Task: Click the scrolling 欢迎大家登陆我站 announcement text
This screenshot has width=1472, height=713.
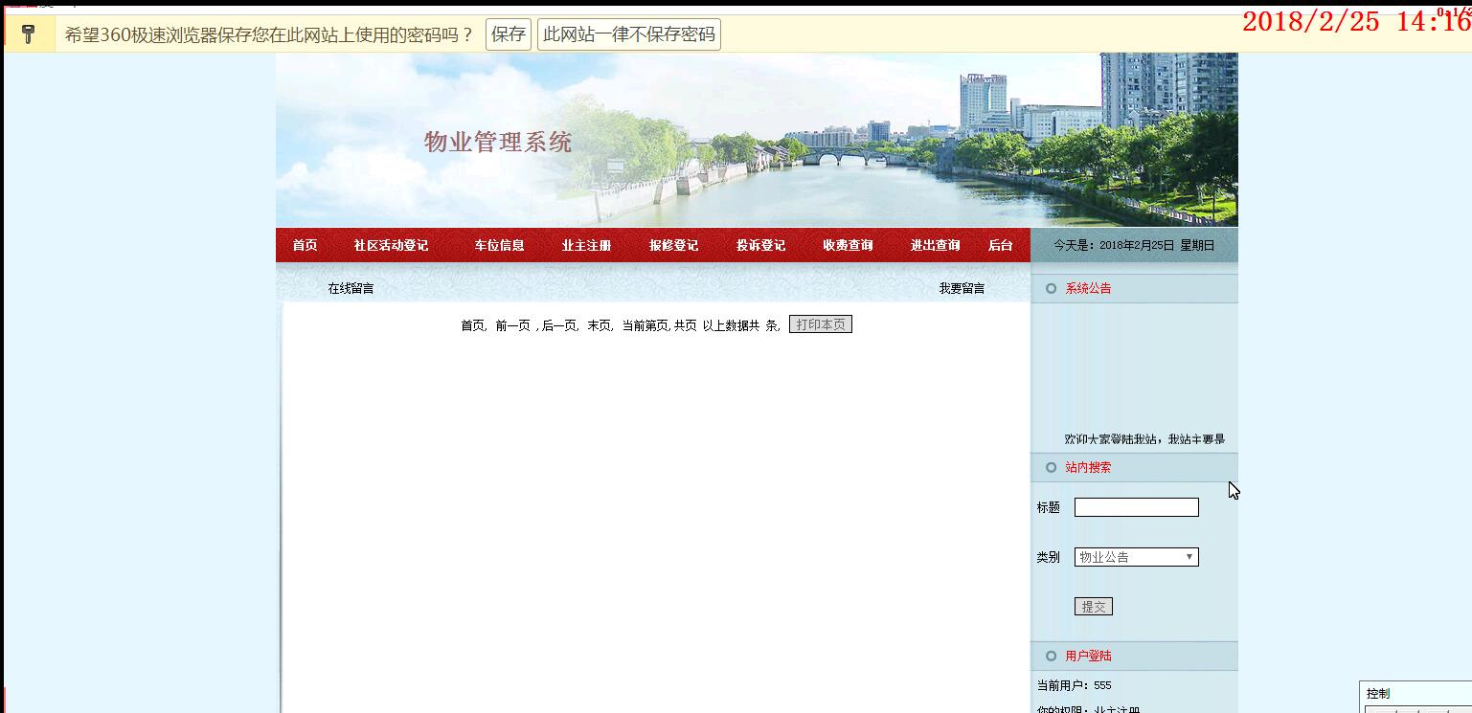Action: coord(1144,438)
